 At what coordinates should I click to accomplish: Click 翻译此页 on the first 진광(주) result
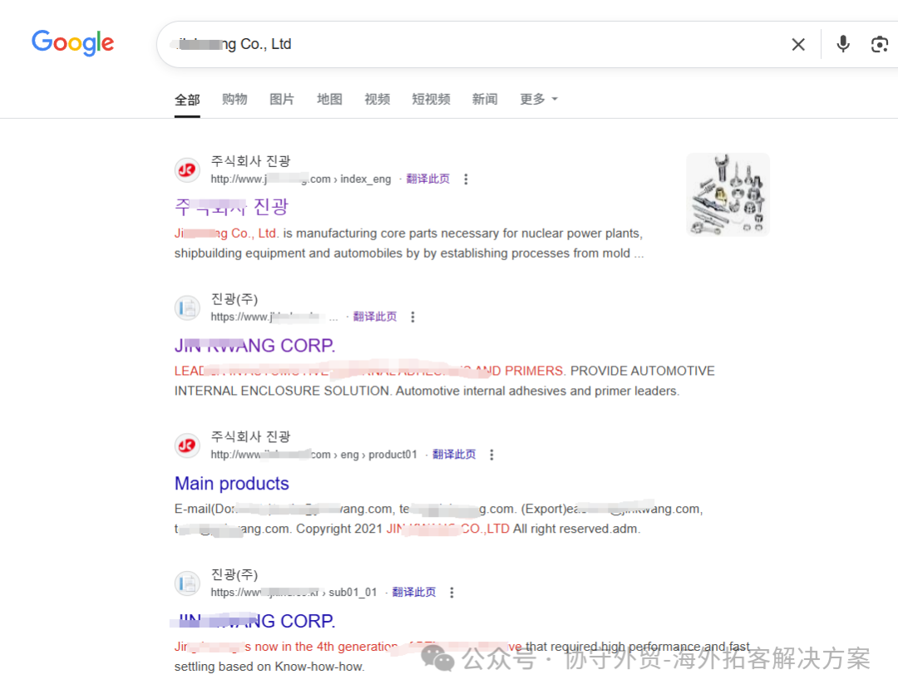(x=374, y=316)
